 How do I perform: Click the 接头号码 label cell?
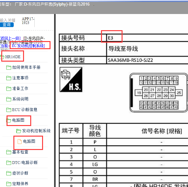tap(83, 38)
